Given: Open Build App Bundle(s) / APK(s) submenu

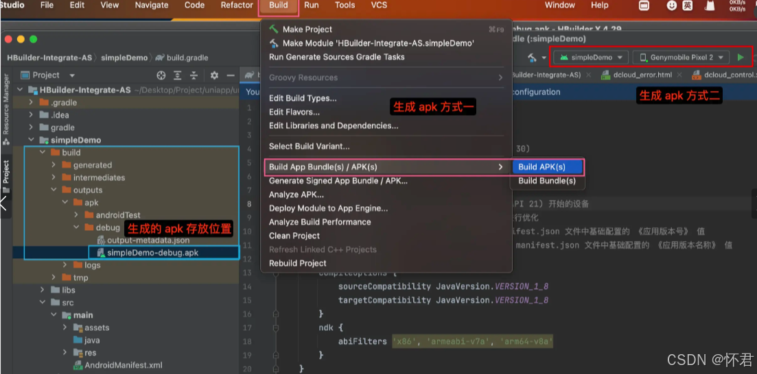Looking at the screenshot, I should [x=386, y=167].
